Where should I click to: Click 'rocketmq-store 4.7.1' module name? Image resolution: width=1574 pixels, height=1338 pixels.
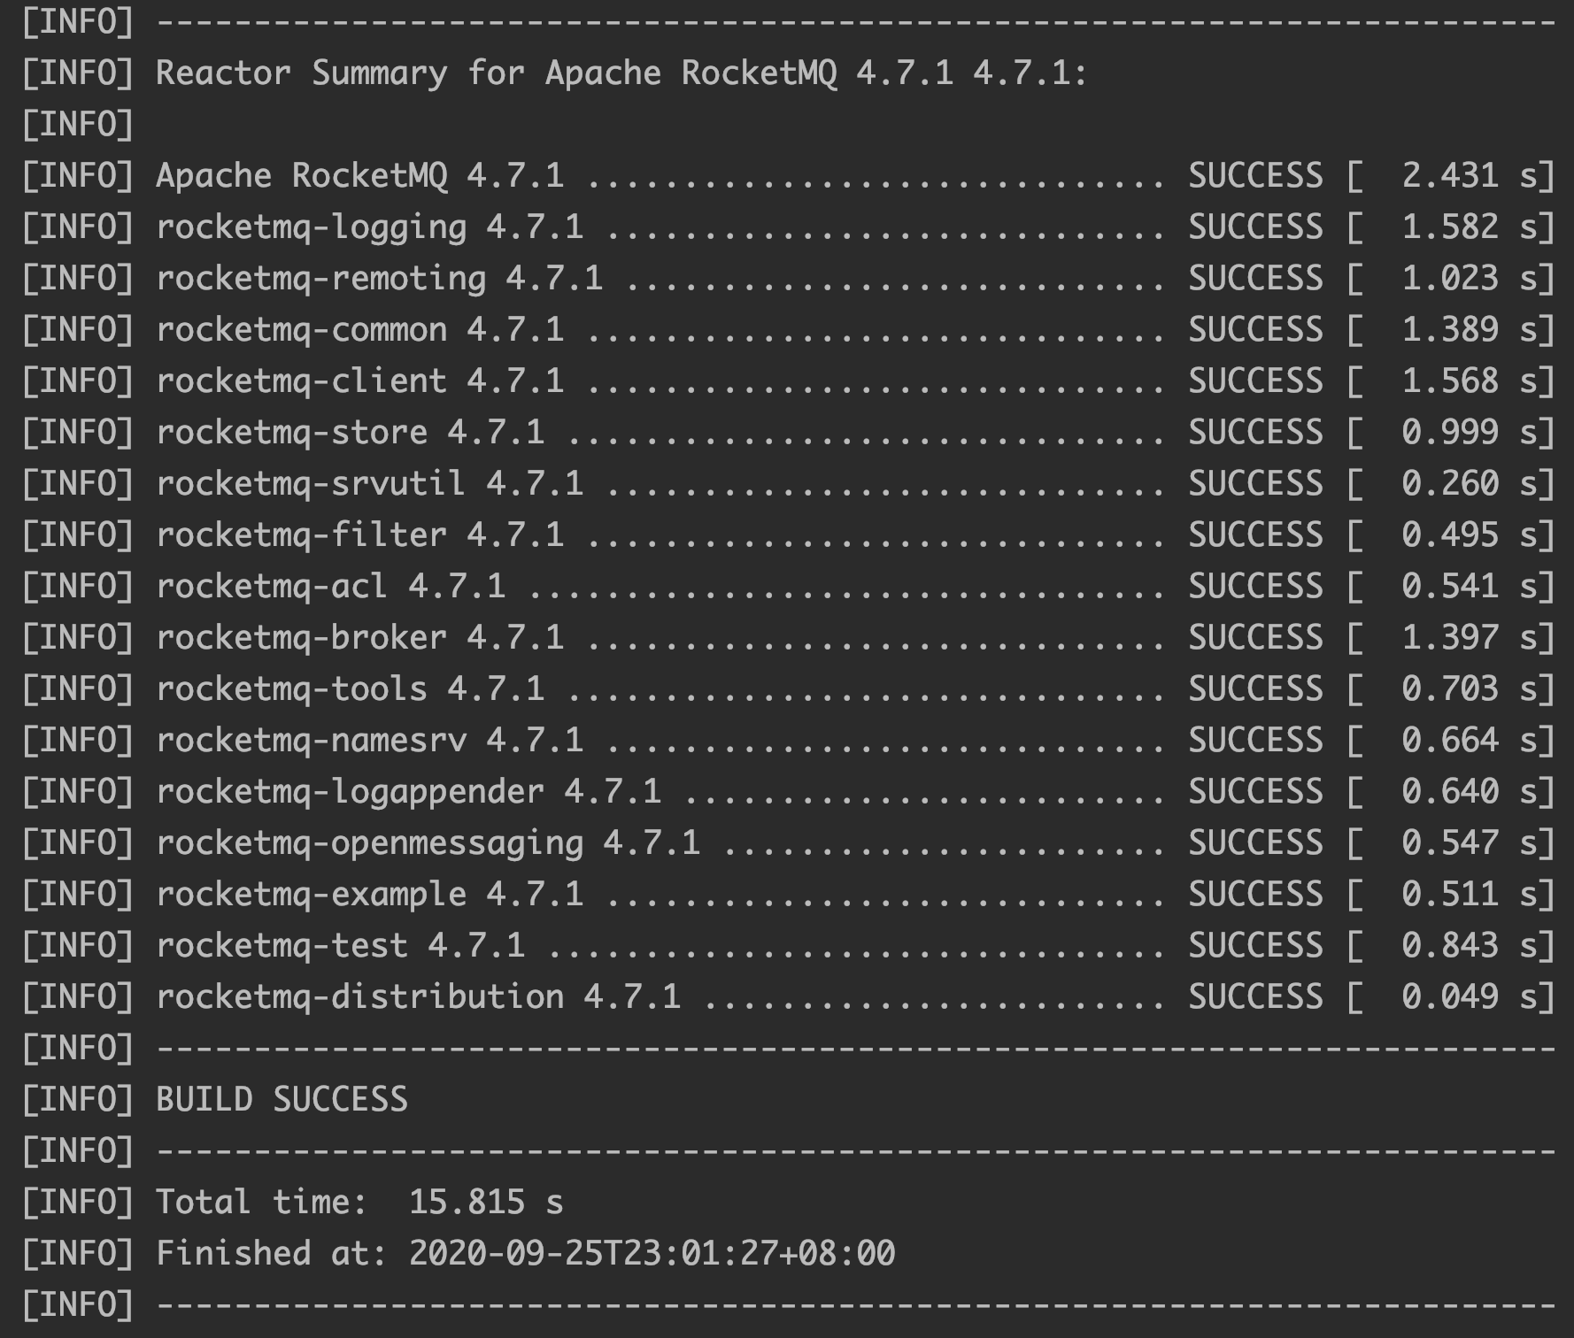(350, 433)
